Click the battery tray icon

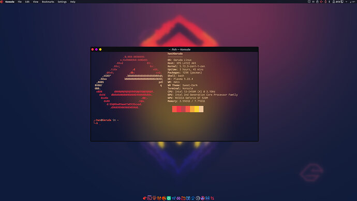[x=325, y=2]
